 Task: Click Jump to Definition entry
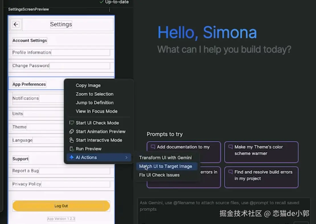click(95, 103)
